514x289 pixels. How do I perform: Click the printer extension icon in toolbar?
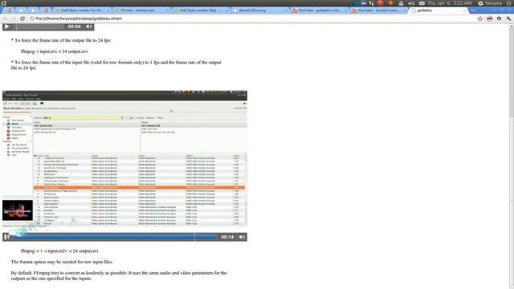coord(490,18)
